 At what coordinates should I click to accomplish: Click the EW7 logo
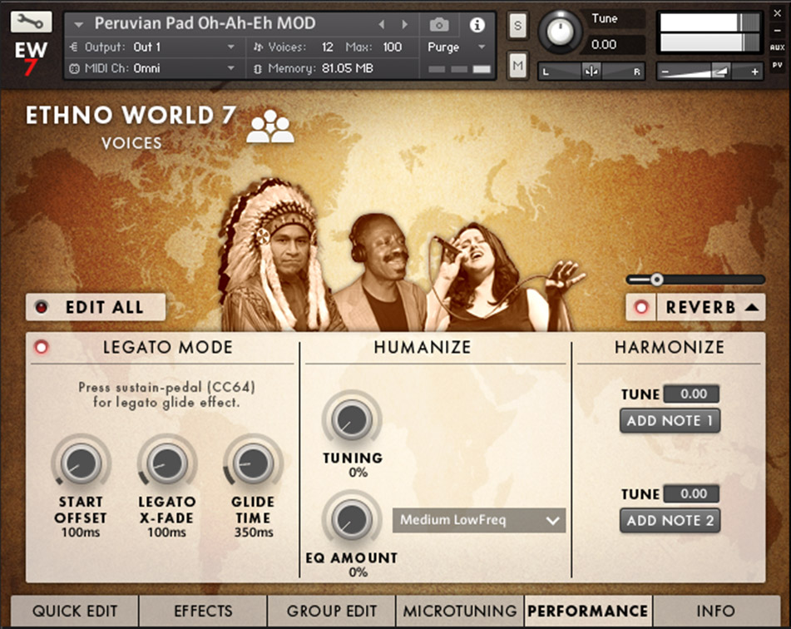pyautogui.click(x=31, y=58)
